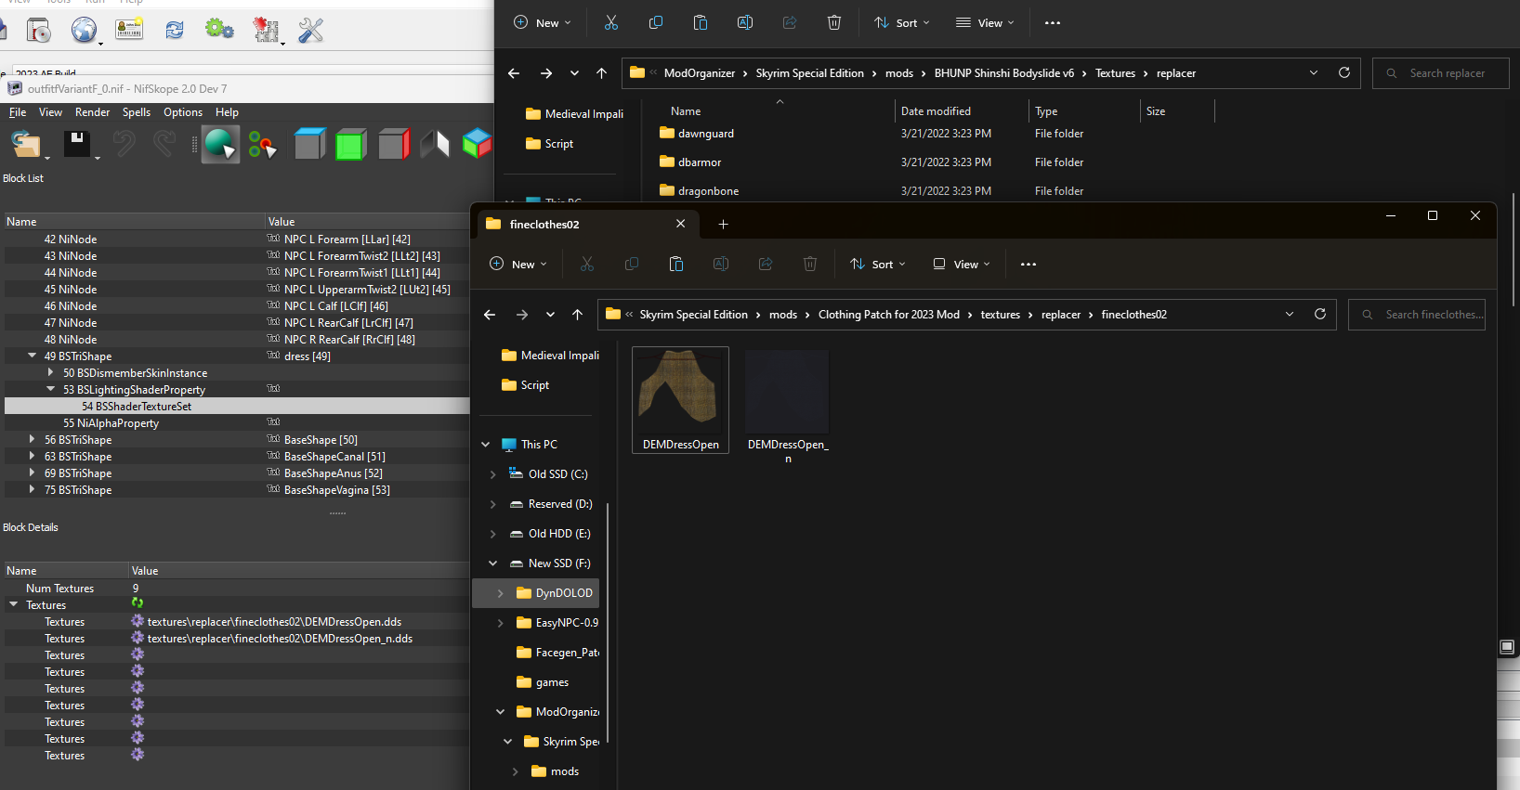Click Paste icon in back Explorer window
Image resolution: width=1520 pixels, height=790 pixels.
[701, 23]
